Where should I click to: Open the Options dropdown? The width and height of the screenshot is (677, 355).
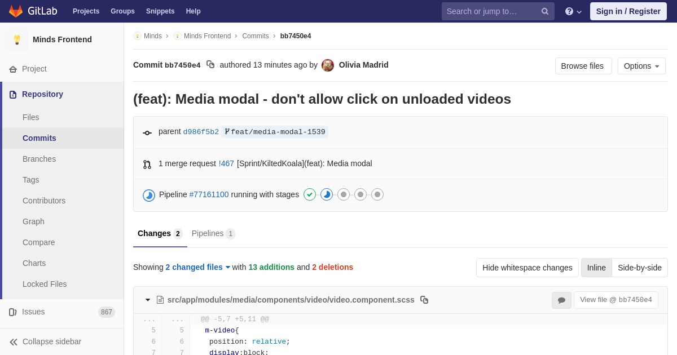[x=641, y=66]
